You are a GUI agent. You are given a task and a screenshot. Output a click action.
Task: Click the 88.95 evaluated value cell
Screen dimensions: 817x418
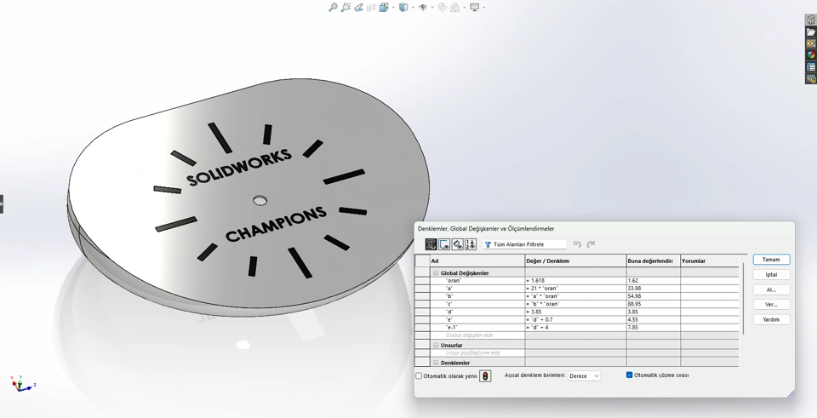654,304
